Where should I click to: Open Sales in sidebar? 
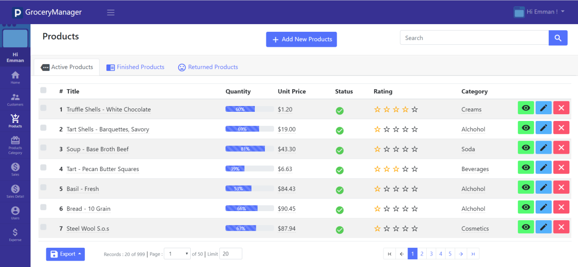(x=15, y=170)
